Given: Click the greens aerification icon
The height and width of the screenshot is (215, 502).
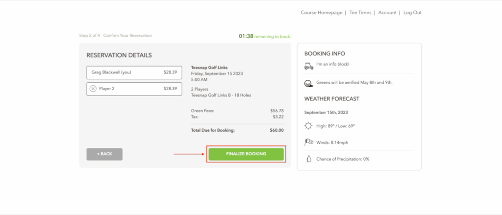Looking at the screenshot, I should [x=309, y=83].
